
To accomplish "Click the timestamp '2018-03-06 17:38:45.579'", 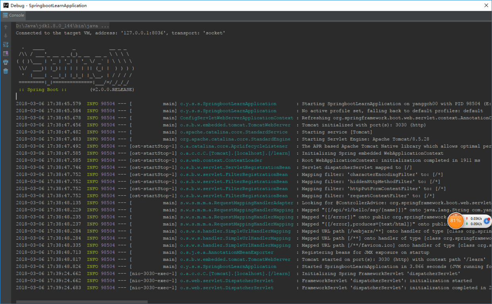I will point(48,104).
